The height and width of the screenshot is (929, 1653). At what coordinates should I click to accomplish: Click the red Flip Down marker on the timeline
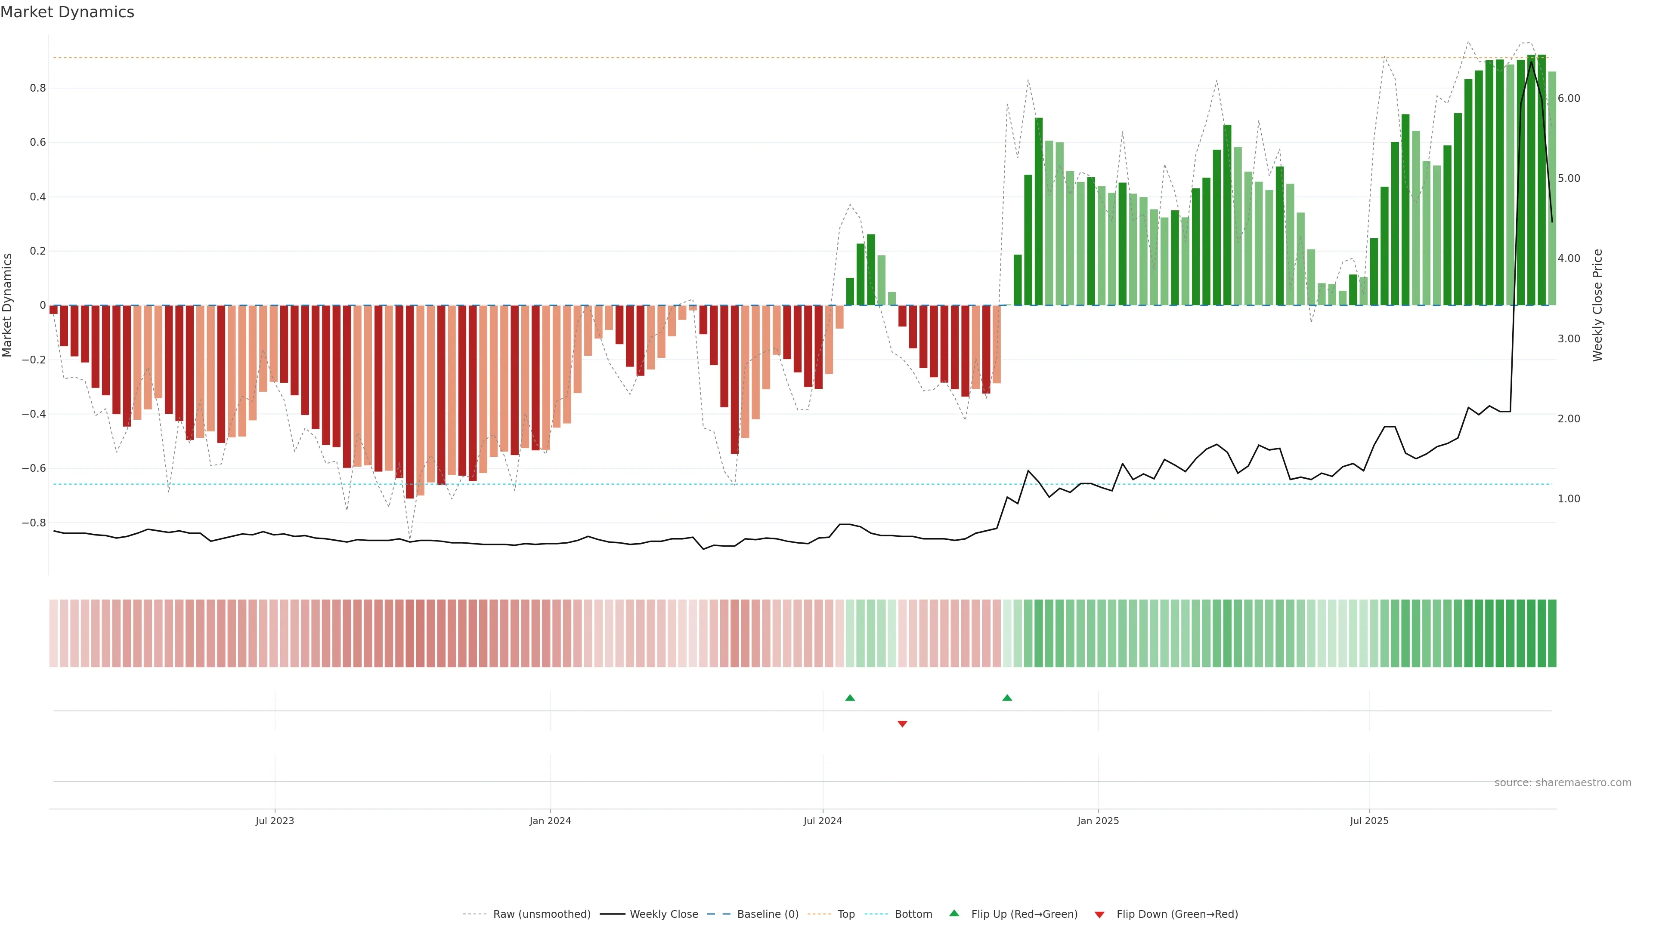point(902,724)
